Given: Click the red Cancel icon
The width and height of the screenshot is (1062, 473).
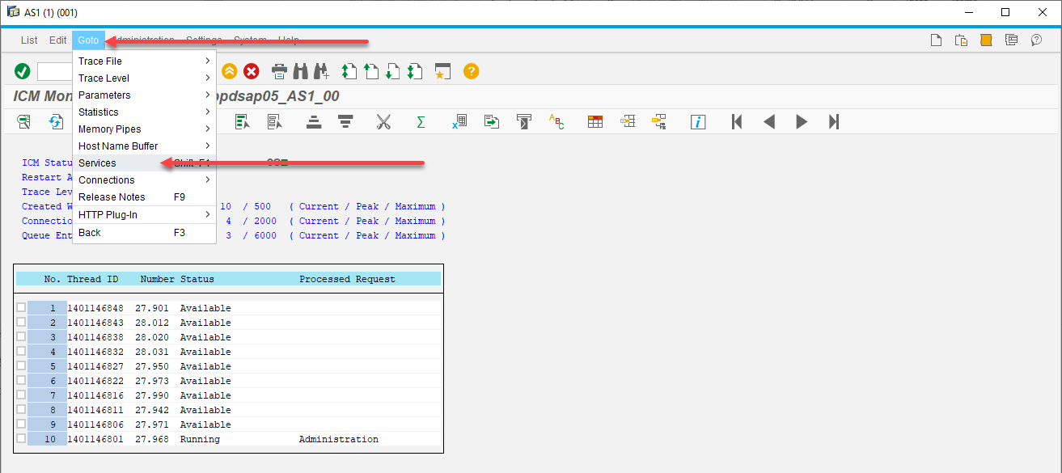Looking at the screenshot, I should pyautogui.click(x=252, y=71).
